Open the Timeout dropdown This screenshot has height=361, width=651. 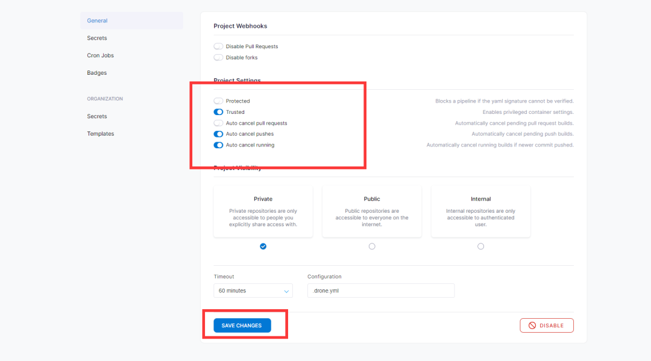(253, 290)
